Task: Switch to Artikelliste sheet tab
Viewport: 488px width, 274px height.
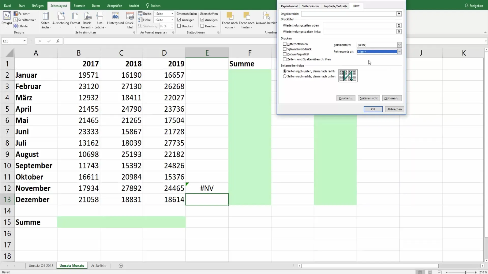Action: pyautogui.click(x=99, y=266)
